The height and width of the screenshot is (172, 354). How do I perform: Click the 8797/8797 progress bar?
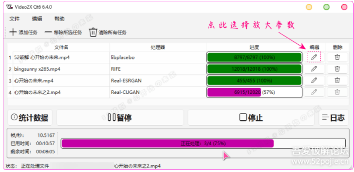[x=254, y=57]
